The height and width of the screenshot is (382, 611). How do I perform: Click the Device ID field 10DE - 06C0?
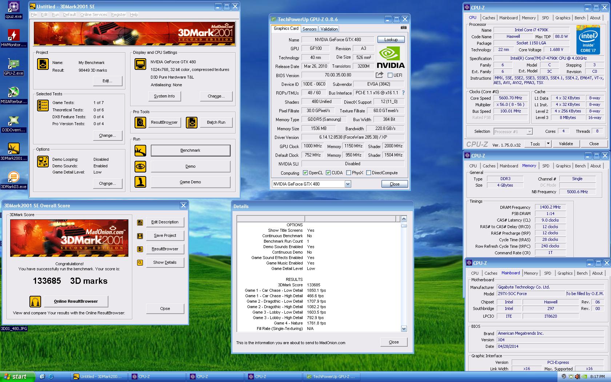(314, 84)
